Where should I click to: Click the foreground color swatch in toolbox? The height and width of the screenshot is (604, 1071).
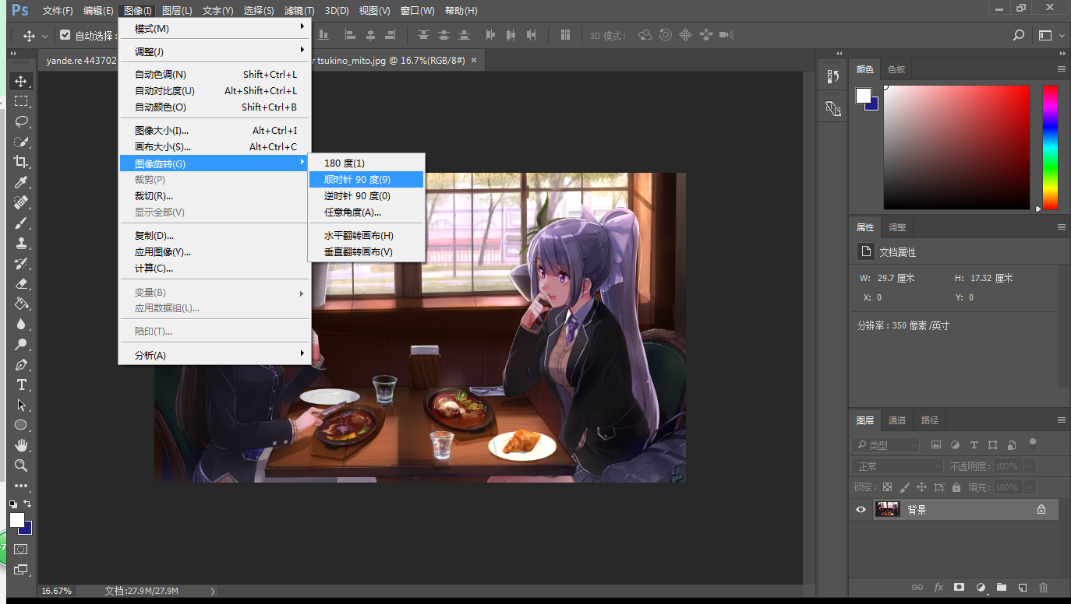click(x=16, y=519)
